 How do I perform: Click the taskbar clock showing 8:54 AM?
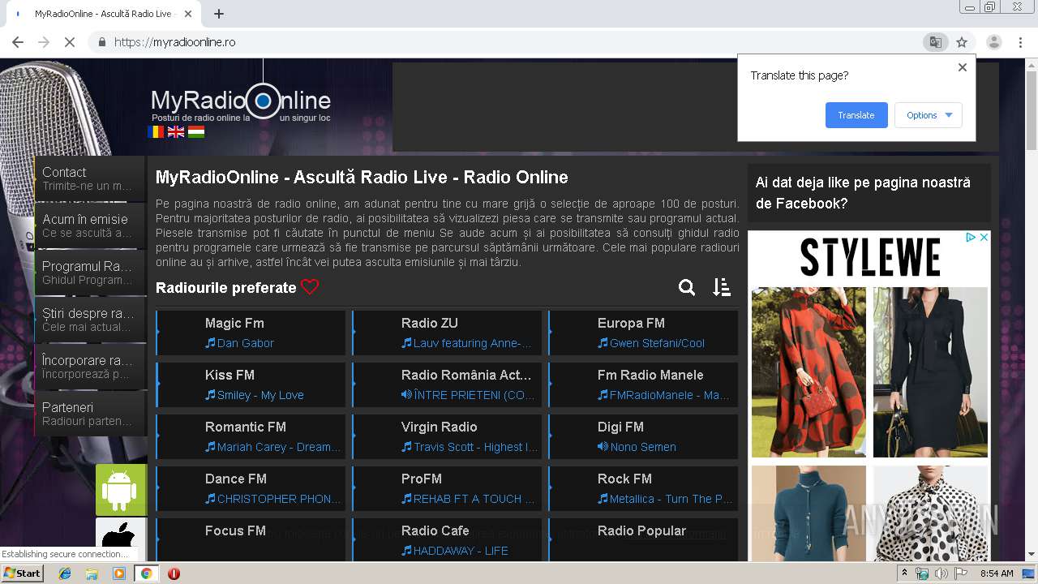(997, 573)
